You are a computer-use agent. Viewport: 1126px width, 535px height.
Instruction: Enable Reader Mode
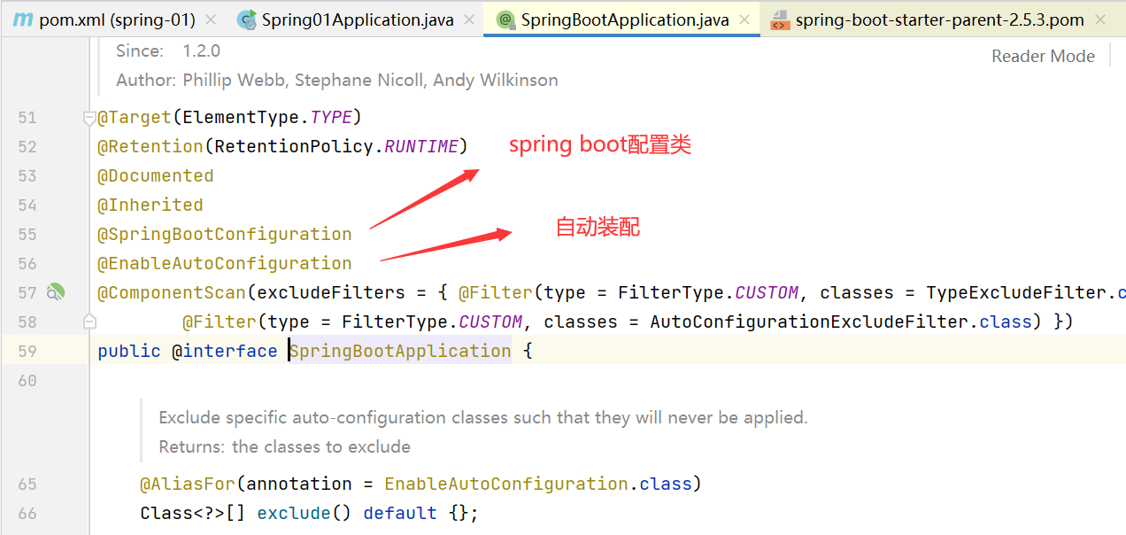coord(1043,56)
